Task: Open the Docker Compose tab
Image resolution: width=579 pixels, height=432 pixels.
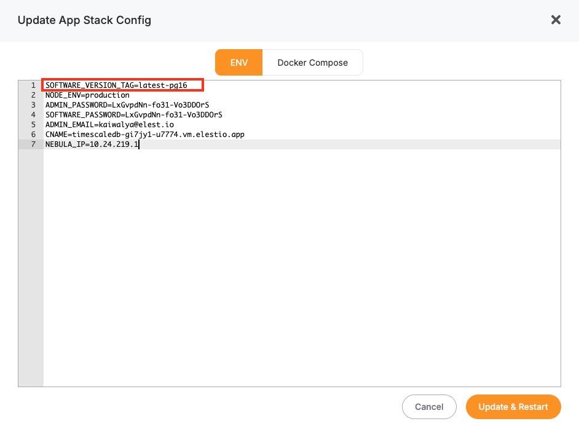Action: tap(312, 63)
